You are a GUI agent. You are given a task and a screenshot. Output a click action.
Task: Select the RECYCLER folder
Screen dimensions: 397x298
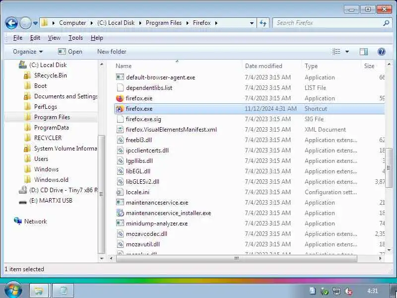[x=48, y=138]
